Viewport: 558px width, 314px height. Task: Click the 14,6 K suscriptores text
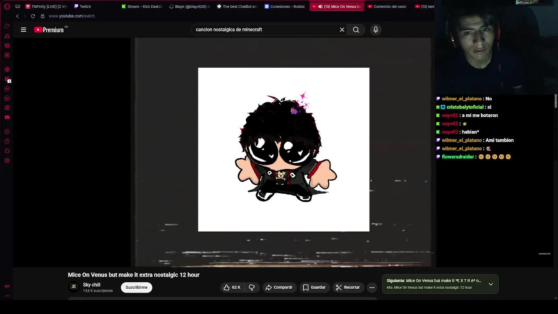[98, 291]
